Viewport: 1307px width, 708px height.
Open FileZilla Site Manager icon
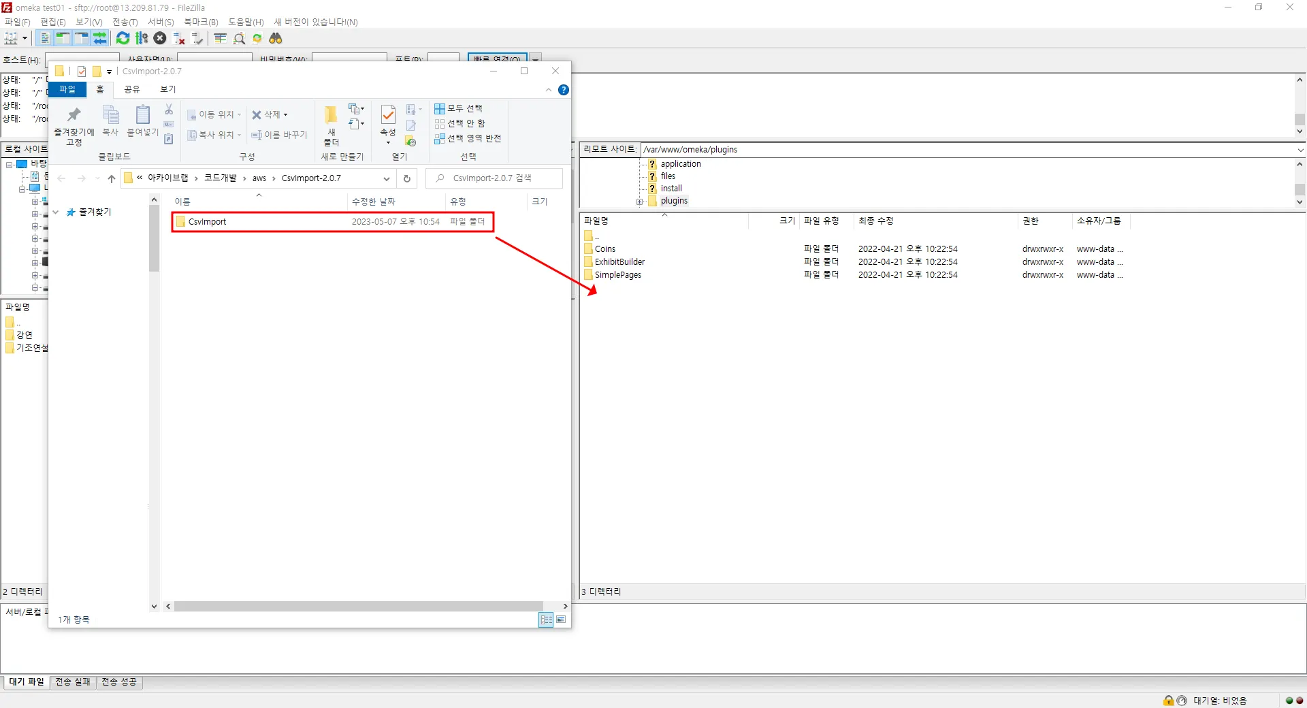11,38
